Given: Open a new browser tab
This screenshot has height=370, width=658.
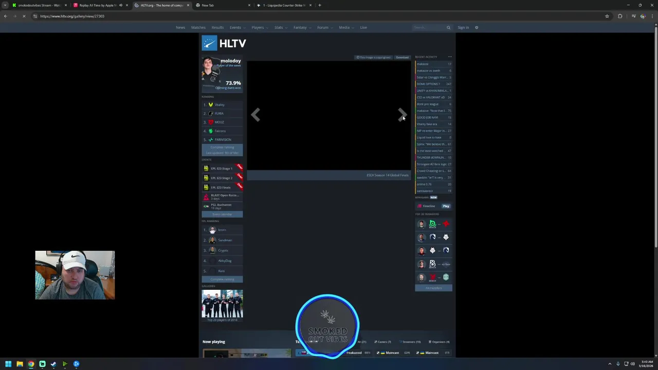Looking at the screenshot, I should tap(319, 5).
